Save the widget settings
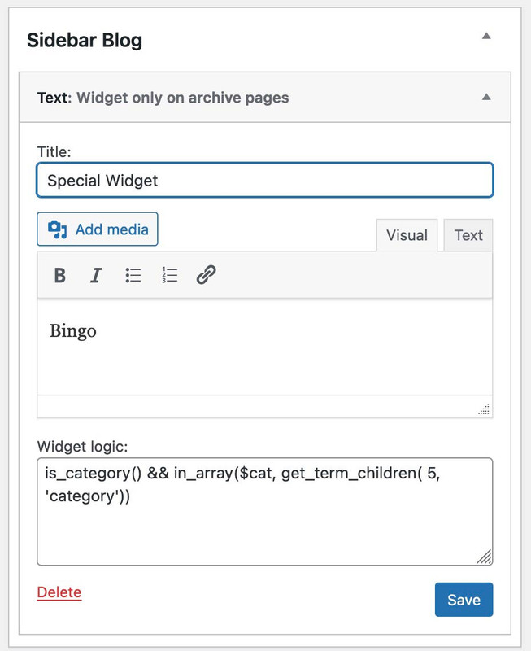531x651 pixels. (464, 600)
